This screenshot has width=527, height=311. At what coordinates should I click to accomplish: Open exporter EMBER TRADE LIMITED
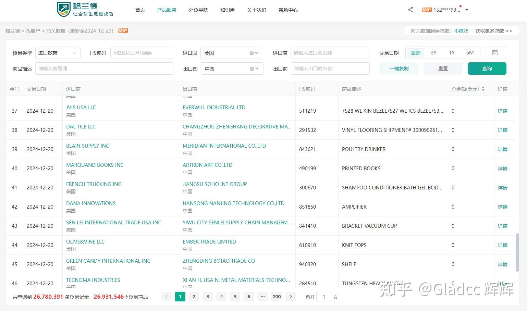209,242
